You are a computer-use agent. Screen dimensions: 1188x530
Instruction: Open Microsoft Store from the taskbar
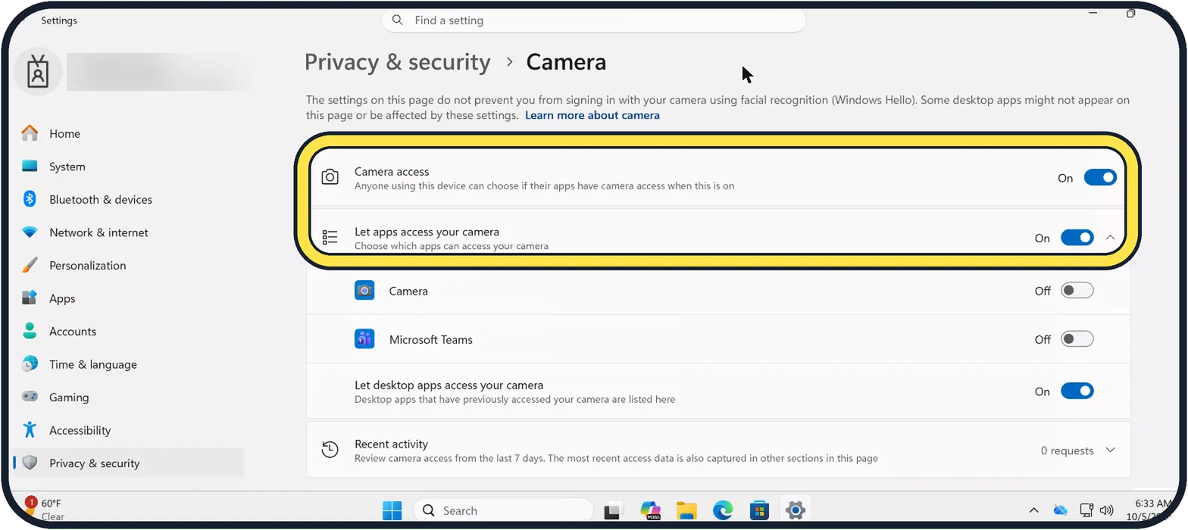tap(759, 511)
